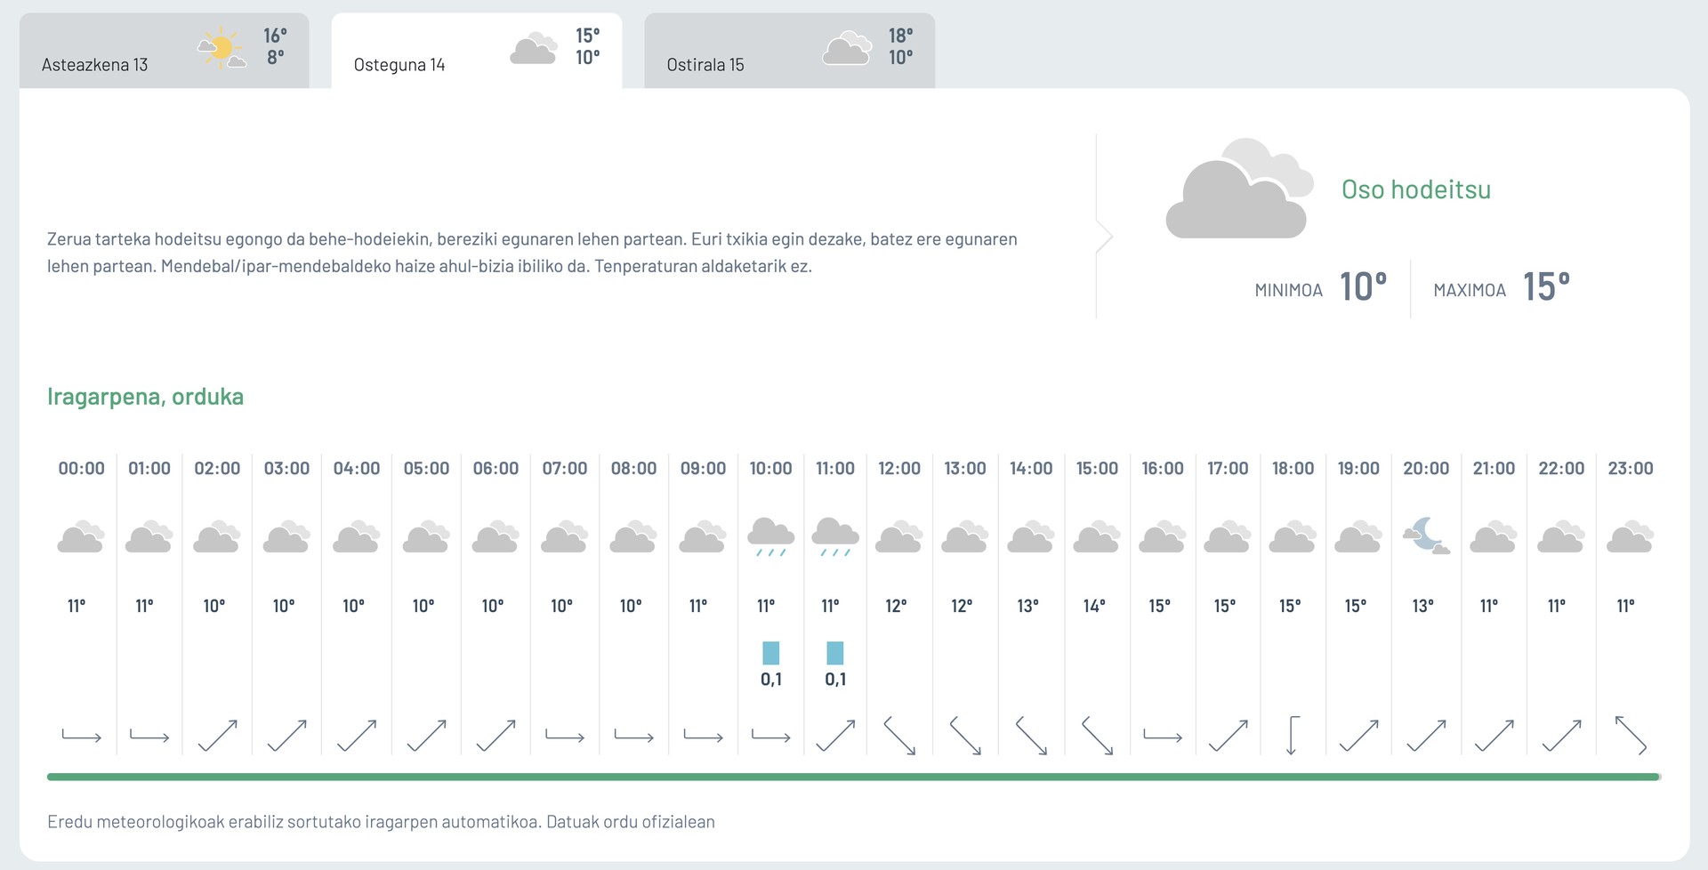Click the 15° temperature at 18:00

[1290, 606]
